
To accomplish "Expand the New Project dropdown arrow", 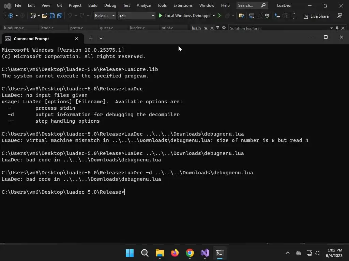I will pyautogui.click(x=39, y=16).
